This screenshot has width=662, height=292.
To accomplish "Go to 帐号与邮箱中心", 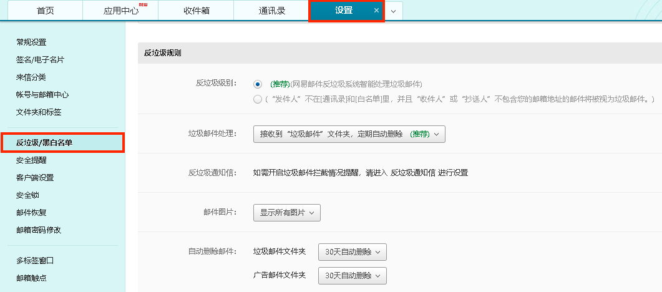I will (42, 95).
